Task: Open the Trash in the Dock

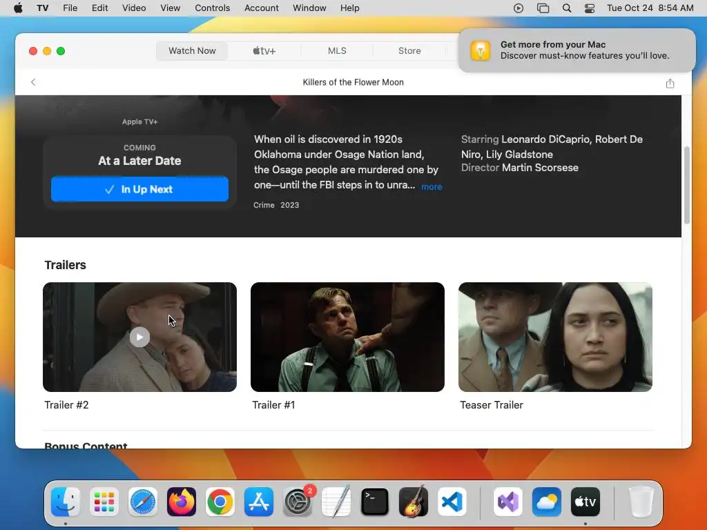Action: (641, 502)
